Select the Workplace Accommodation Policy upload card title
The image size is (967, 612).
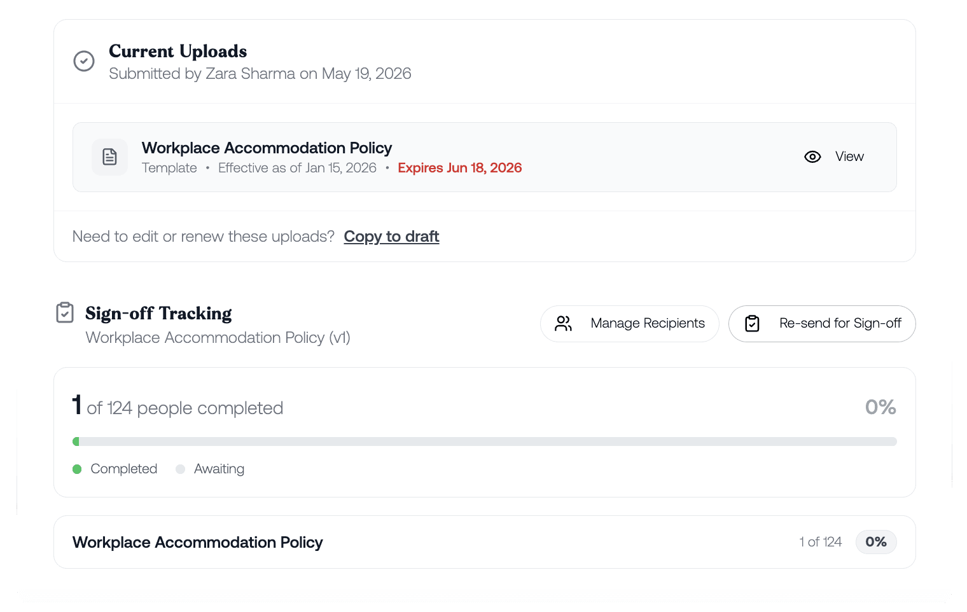tap(267, 148)
